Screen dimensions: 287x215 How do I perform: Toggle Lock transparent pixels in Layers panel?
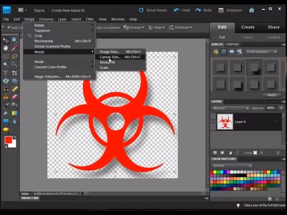pyautogui.click(x=255, y=153)
